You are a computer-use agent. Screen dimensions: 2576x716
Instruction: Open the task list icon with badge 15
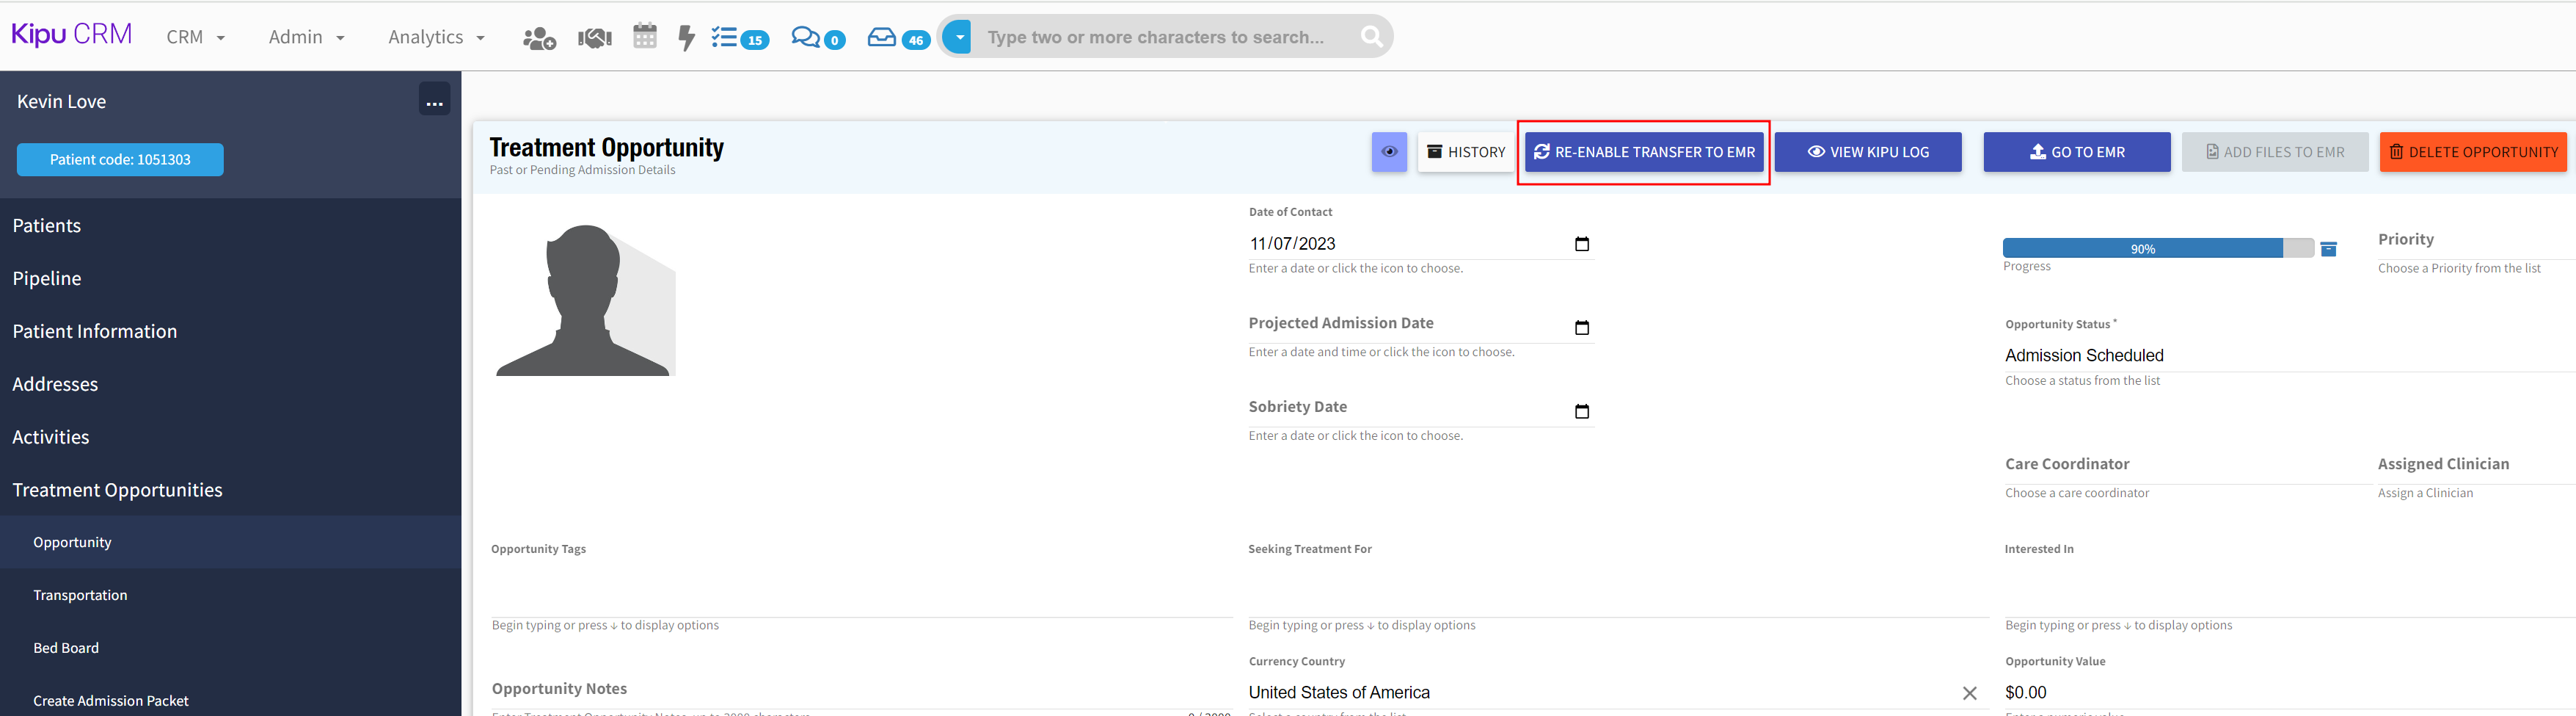click(x=726, y=38)
